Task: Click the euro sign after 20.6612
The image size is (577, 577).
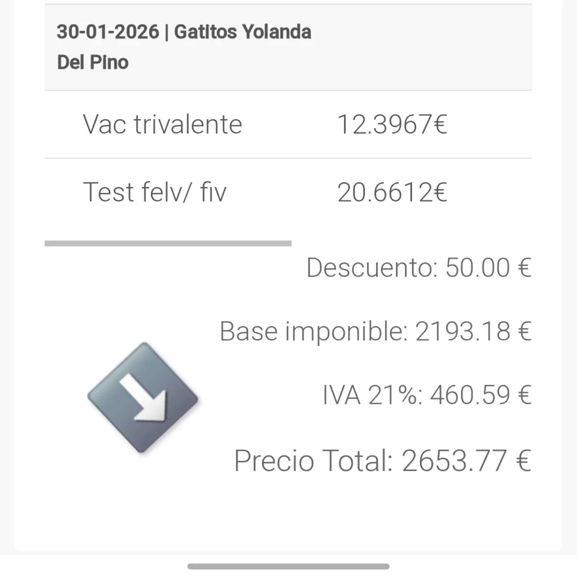Action: tap(440, 192)
